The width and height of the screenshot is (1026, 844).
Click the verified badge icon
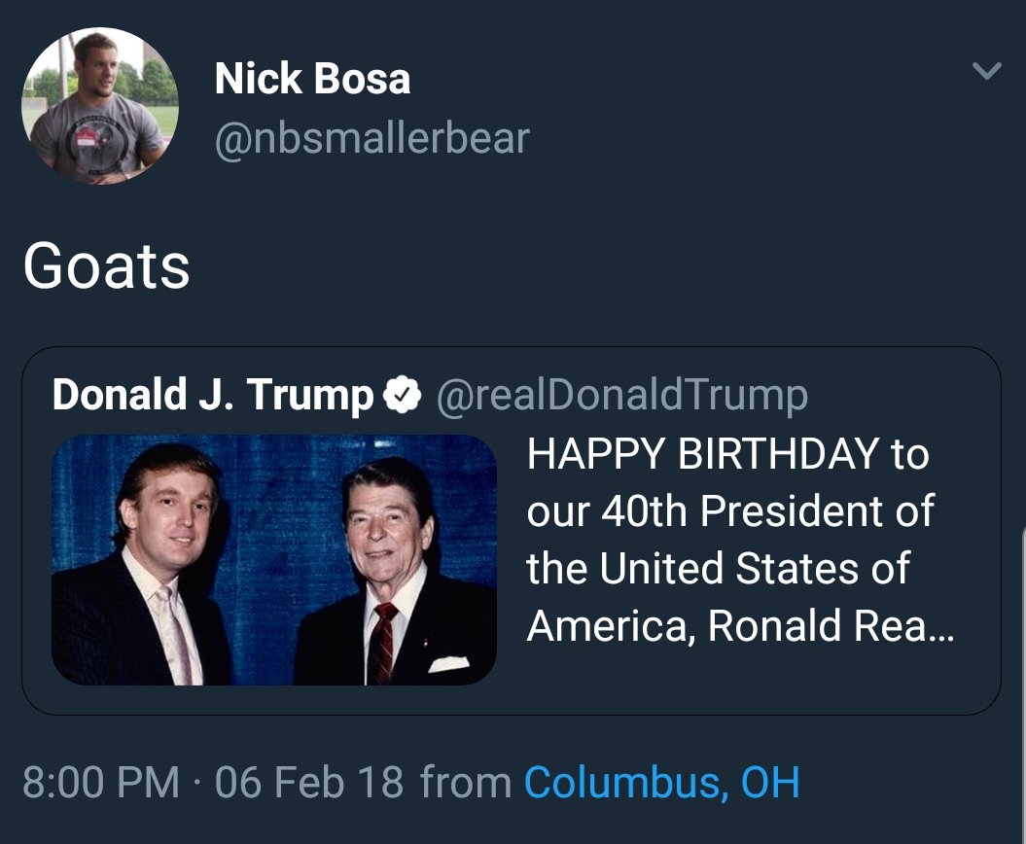404,395
